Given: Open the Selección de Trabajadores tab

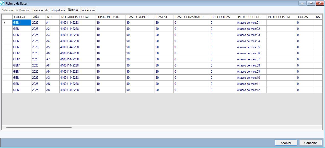Looking at the screenshot, I should click(x=49, y=10).
